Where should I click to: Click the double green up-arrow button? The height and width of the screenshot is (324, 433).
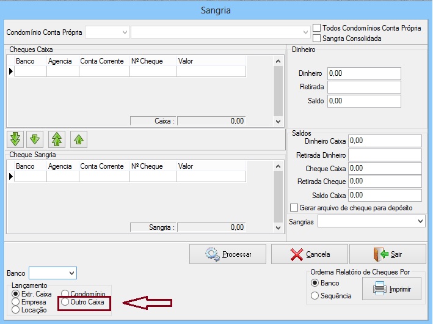click(x=57, y=139)
